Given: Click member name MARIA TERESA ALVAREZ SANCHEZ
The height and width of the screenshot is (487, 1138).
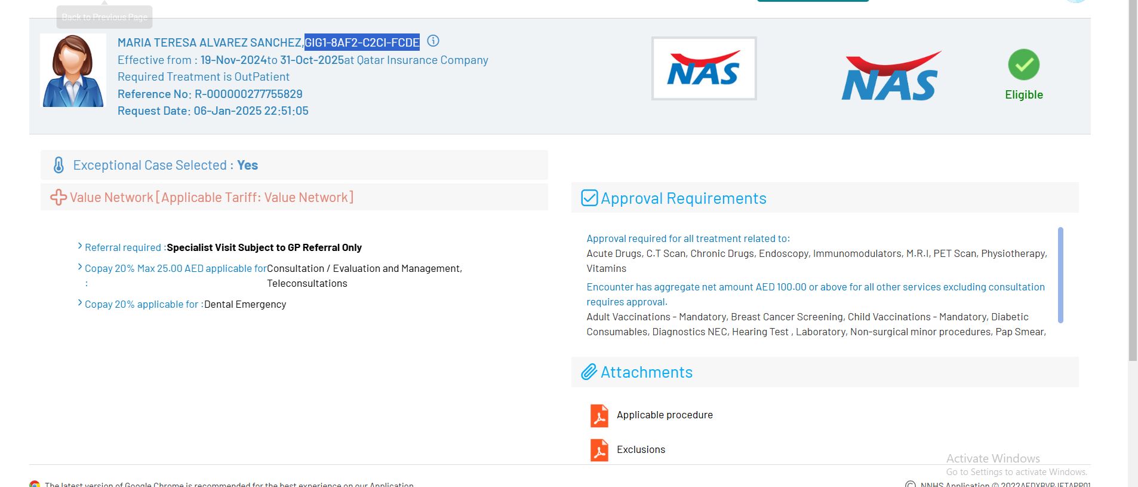Looking at the screenshot, I should point(210,42).
